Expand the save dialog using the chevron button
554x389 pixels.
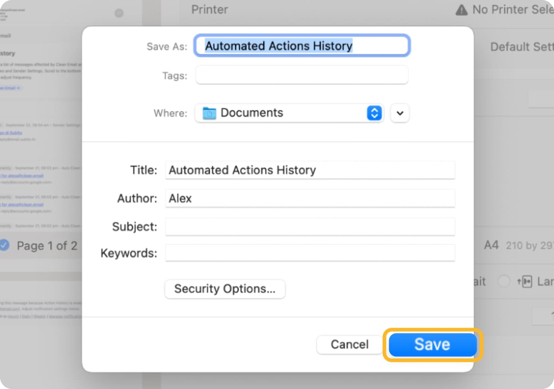[x=399, y=113]
